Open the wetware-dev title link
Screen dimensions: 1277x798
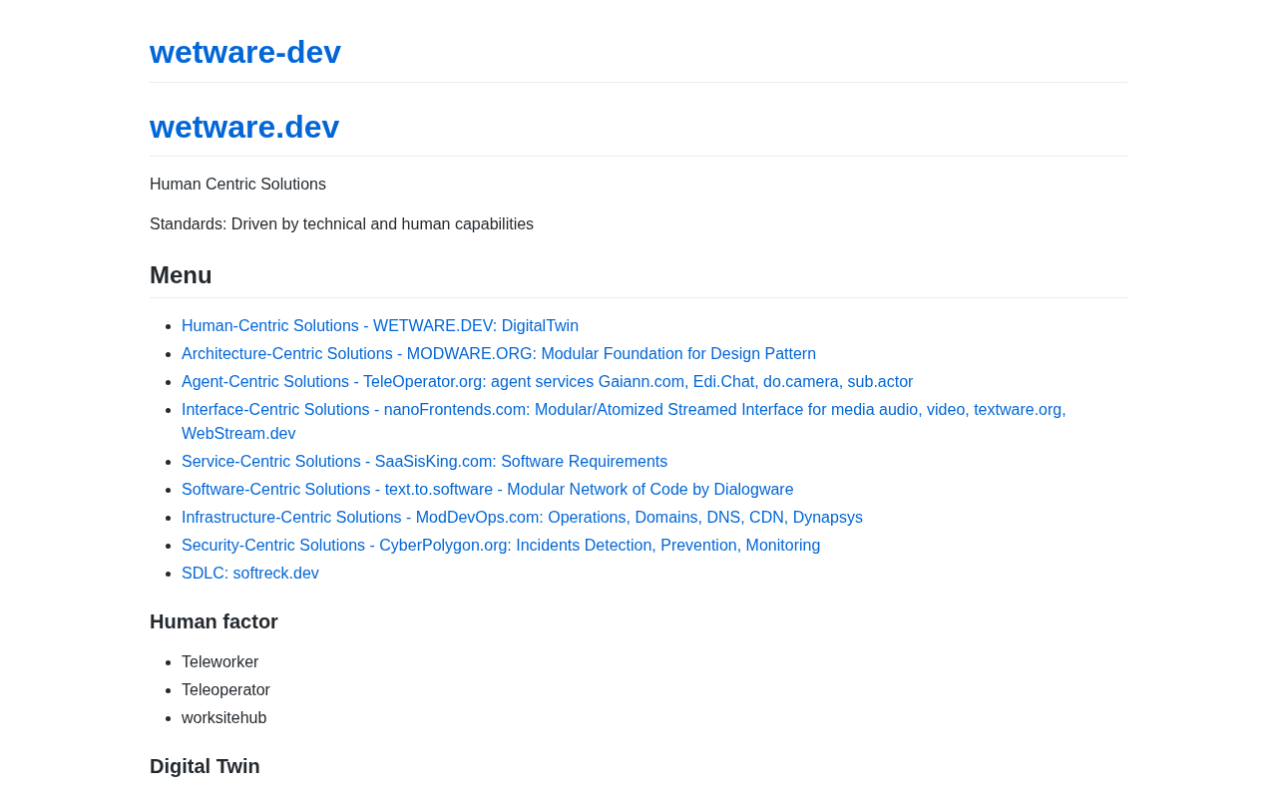tap(245, 52)
